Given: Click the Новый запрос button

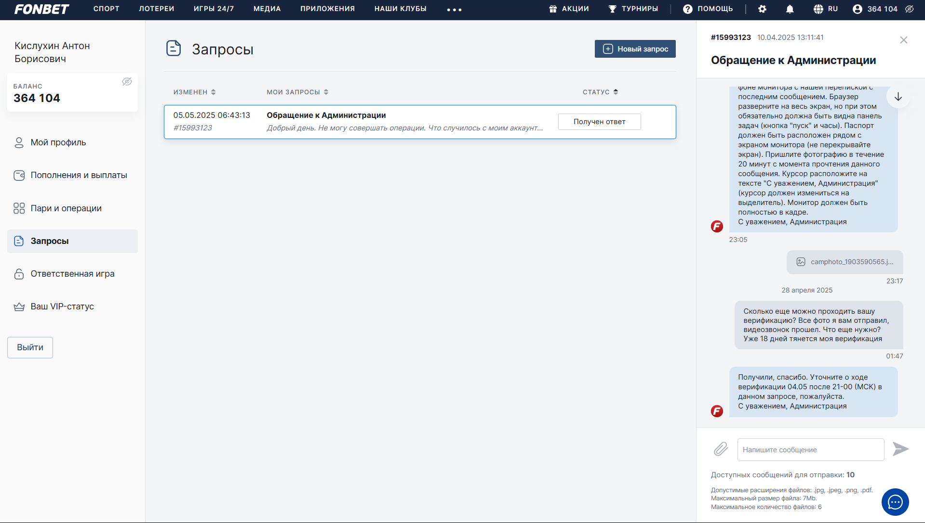Looking at the screenshot, I should tap(635, 49).
